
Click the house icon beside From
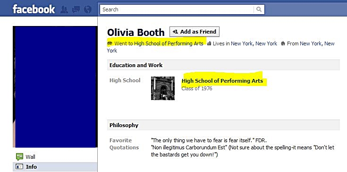pyautogui.click(x=283, y=43)
